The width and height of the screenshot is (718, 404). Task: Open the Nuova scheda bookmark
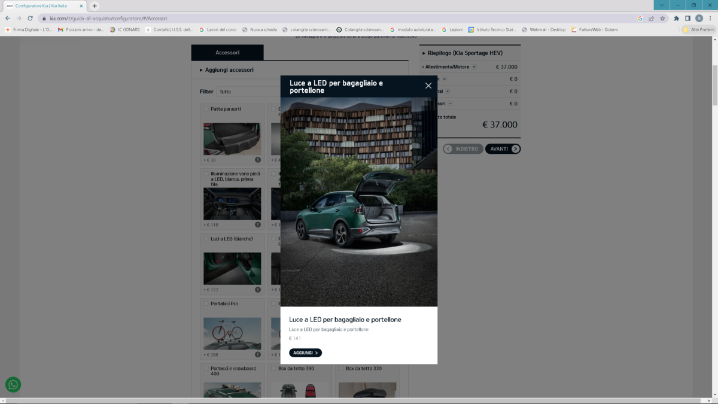[x=260, y=29]
